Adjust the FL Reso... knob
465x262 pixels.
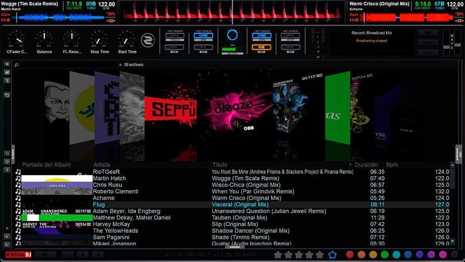72,39
